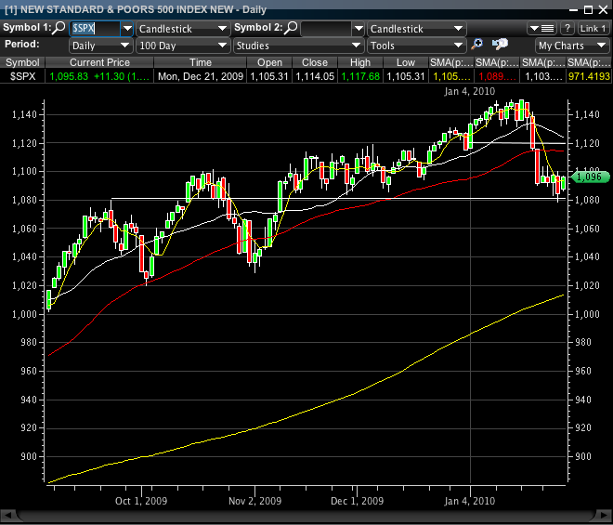613x525 pixels.
Task: Click the icon left of My Charts
Action: pyautogui.click(x=500, y=45)
